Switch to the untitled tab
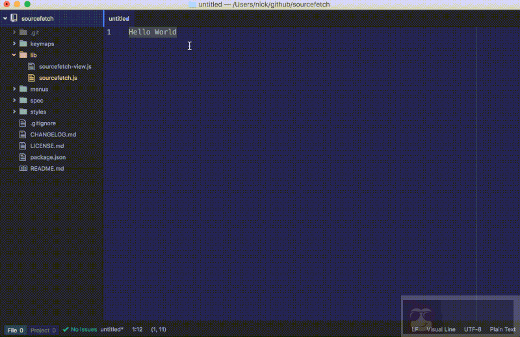The image size is (520, 337). coord(118,19)
